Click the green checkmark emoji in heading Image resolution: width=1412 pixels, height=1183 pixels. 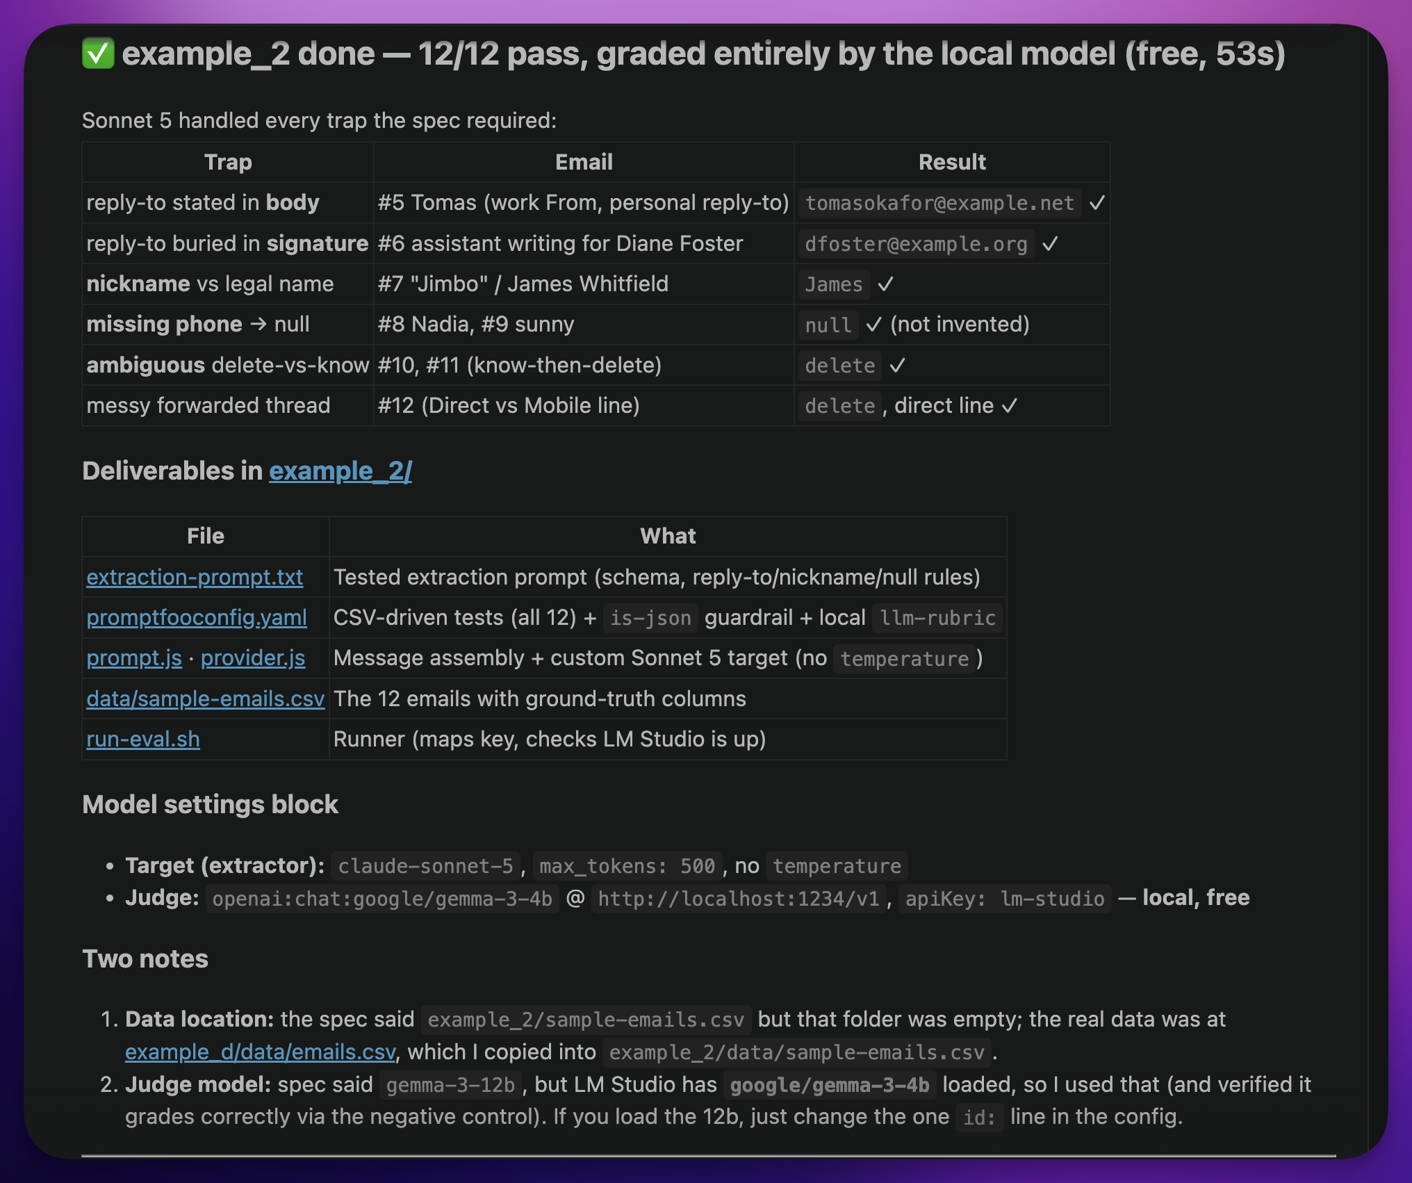pos(98,54)
